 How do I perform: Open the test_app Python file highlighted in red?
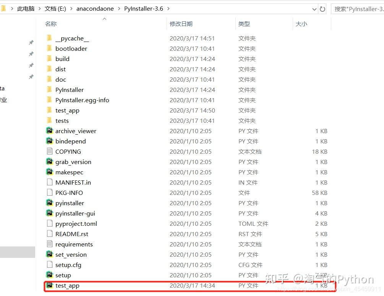coord(68,285)
